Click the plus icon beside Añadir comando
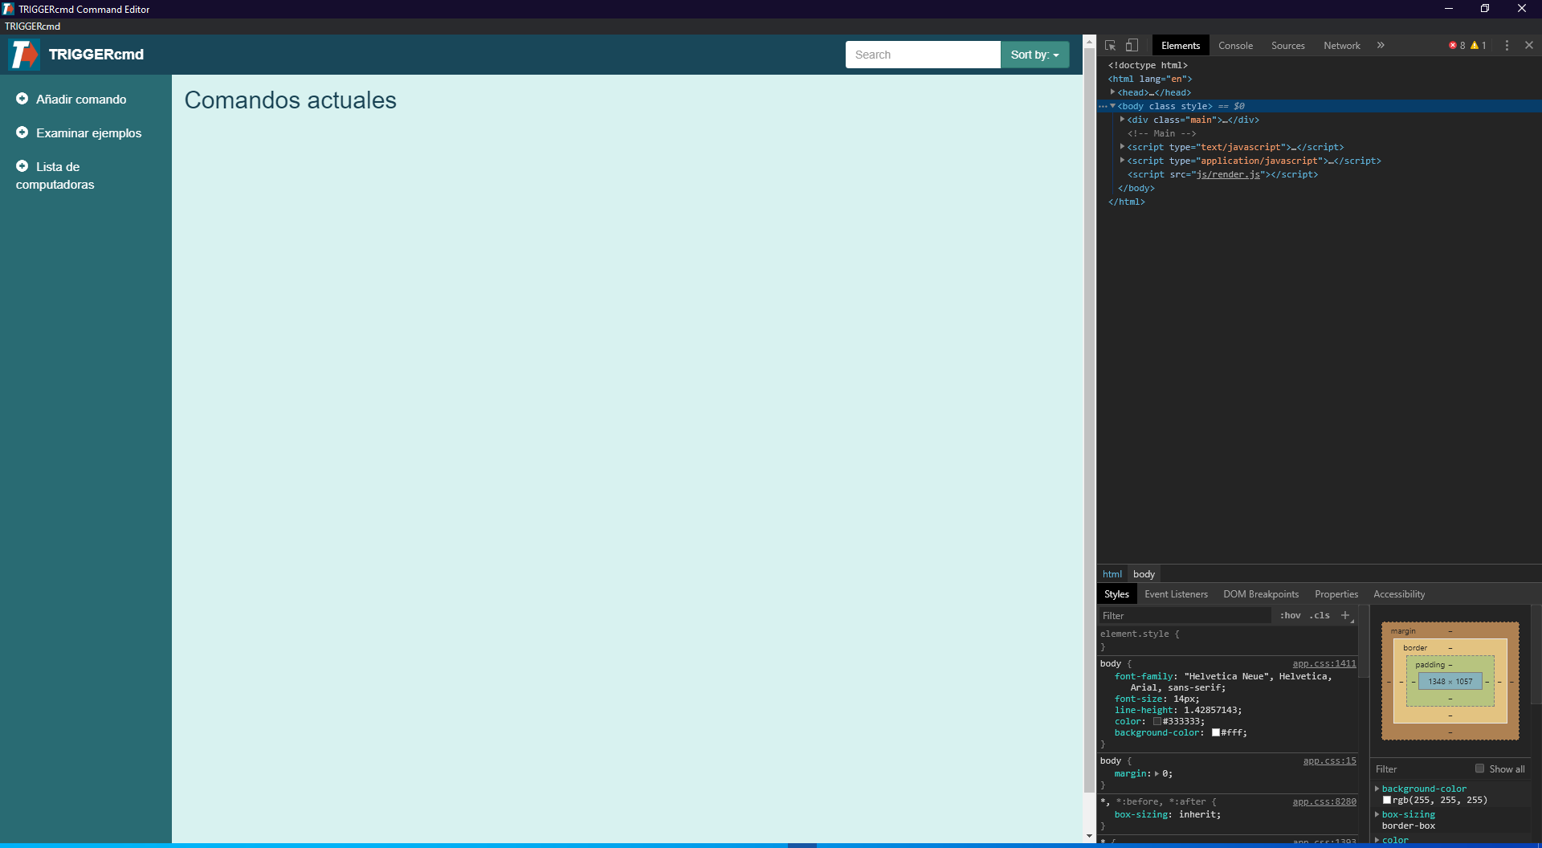 click(22, 98)
